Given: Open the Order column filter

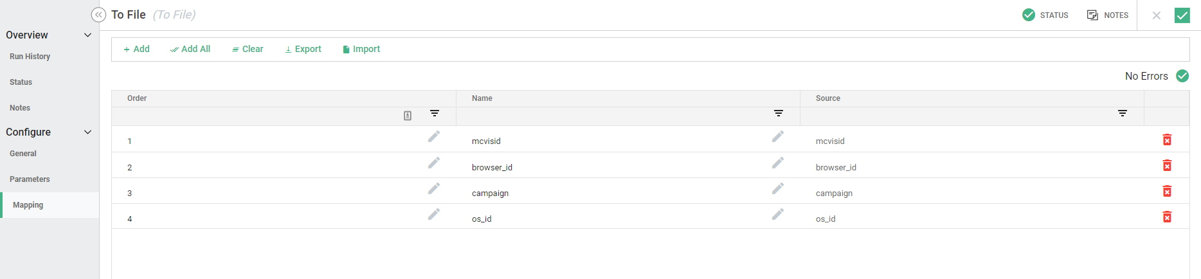Looking at the screenshot, I should [x=435, y=113].
